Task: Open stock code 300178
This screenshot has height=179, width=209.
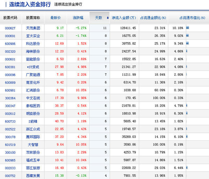Action: [10, 137]
